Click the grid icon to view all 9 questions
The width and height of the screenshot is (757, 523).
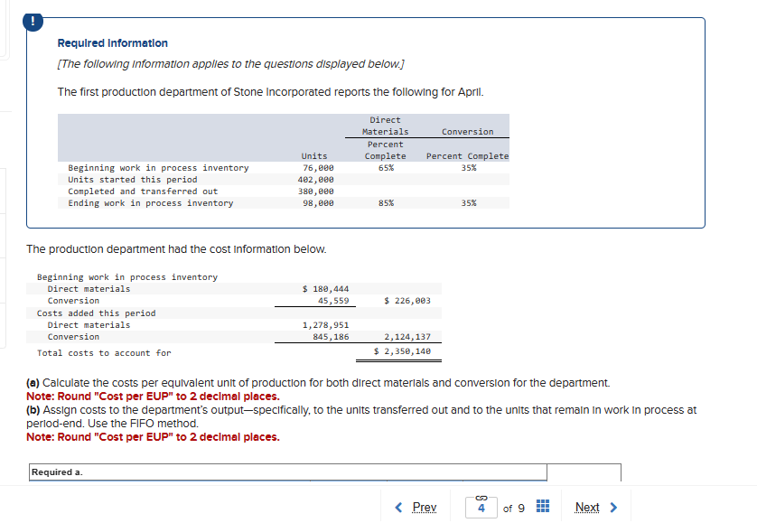[x=542, y=507]
